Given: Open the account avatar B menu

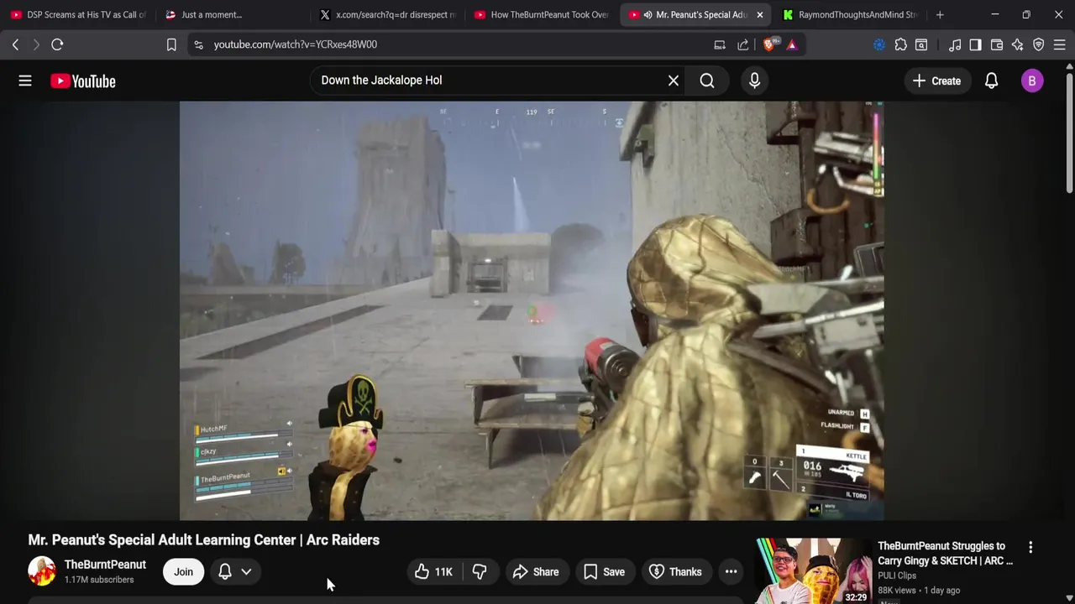Looking at the screenshot, I should pos(1032,81).
